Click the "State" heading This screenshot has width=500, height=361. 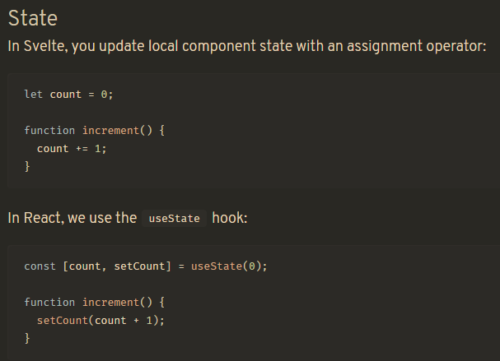(32, 18)
